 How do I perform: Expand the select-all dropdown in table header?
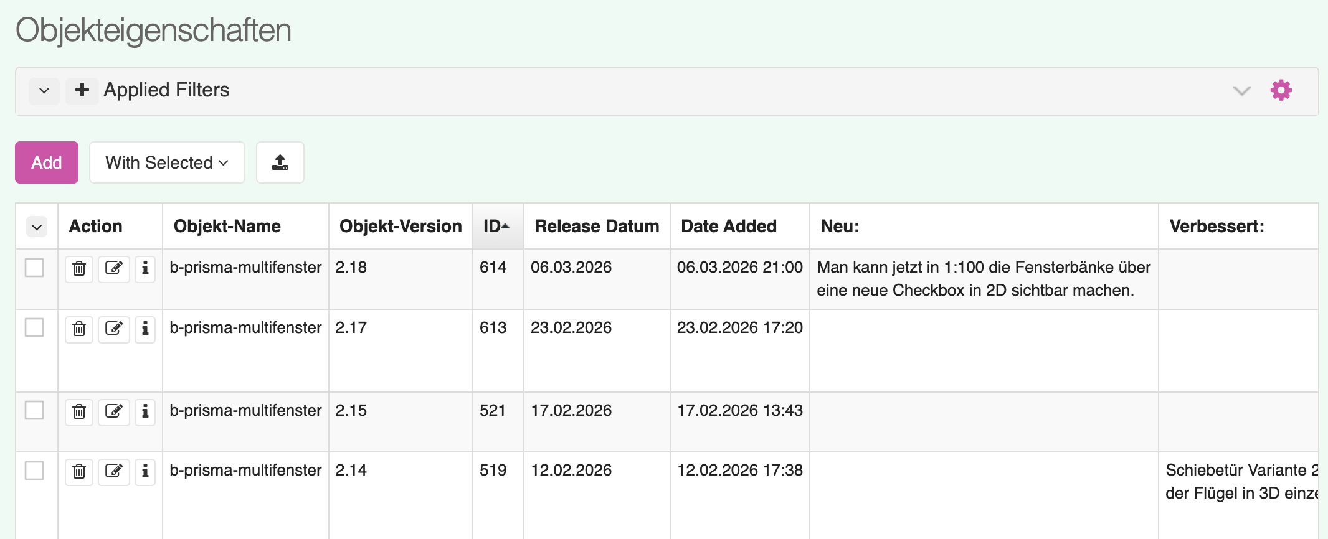(37, 227)
